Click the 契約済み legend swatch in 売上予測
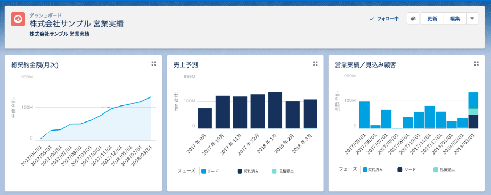Image resolution: width=491 pixels, height=195 pixels. point(240,171)
